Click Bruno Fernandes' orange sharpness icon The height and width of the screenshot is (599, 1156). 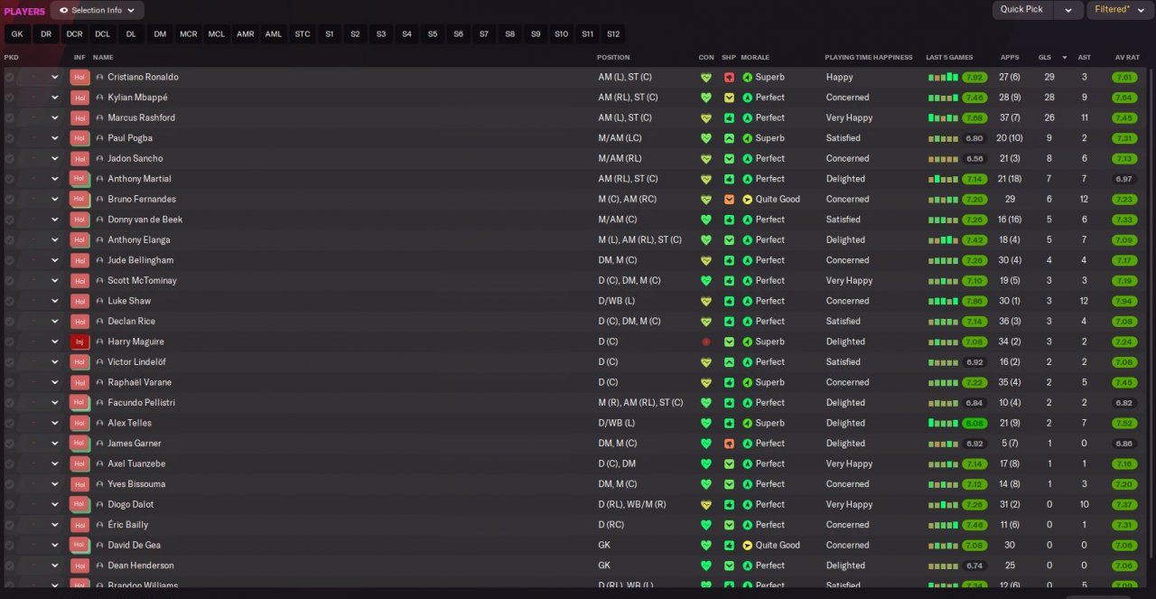pyautogui.click(x=729, y=200)
